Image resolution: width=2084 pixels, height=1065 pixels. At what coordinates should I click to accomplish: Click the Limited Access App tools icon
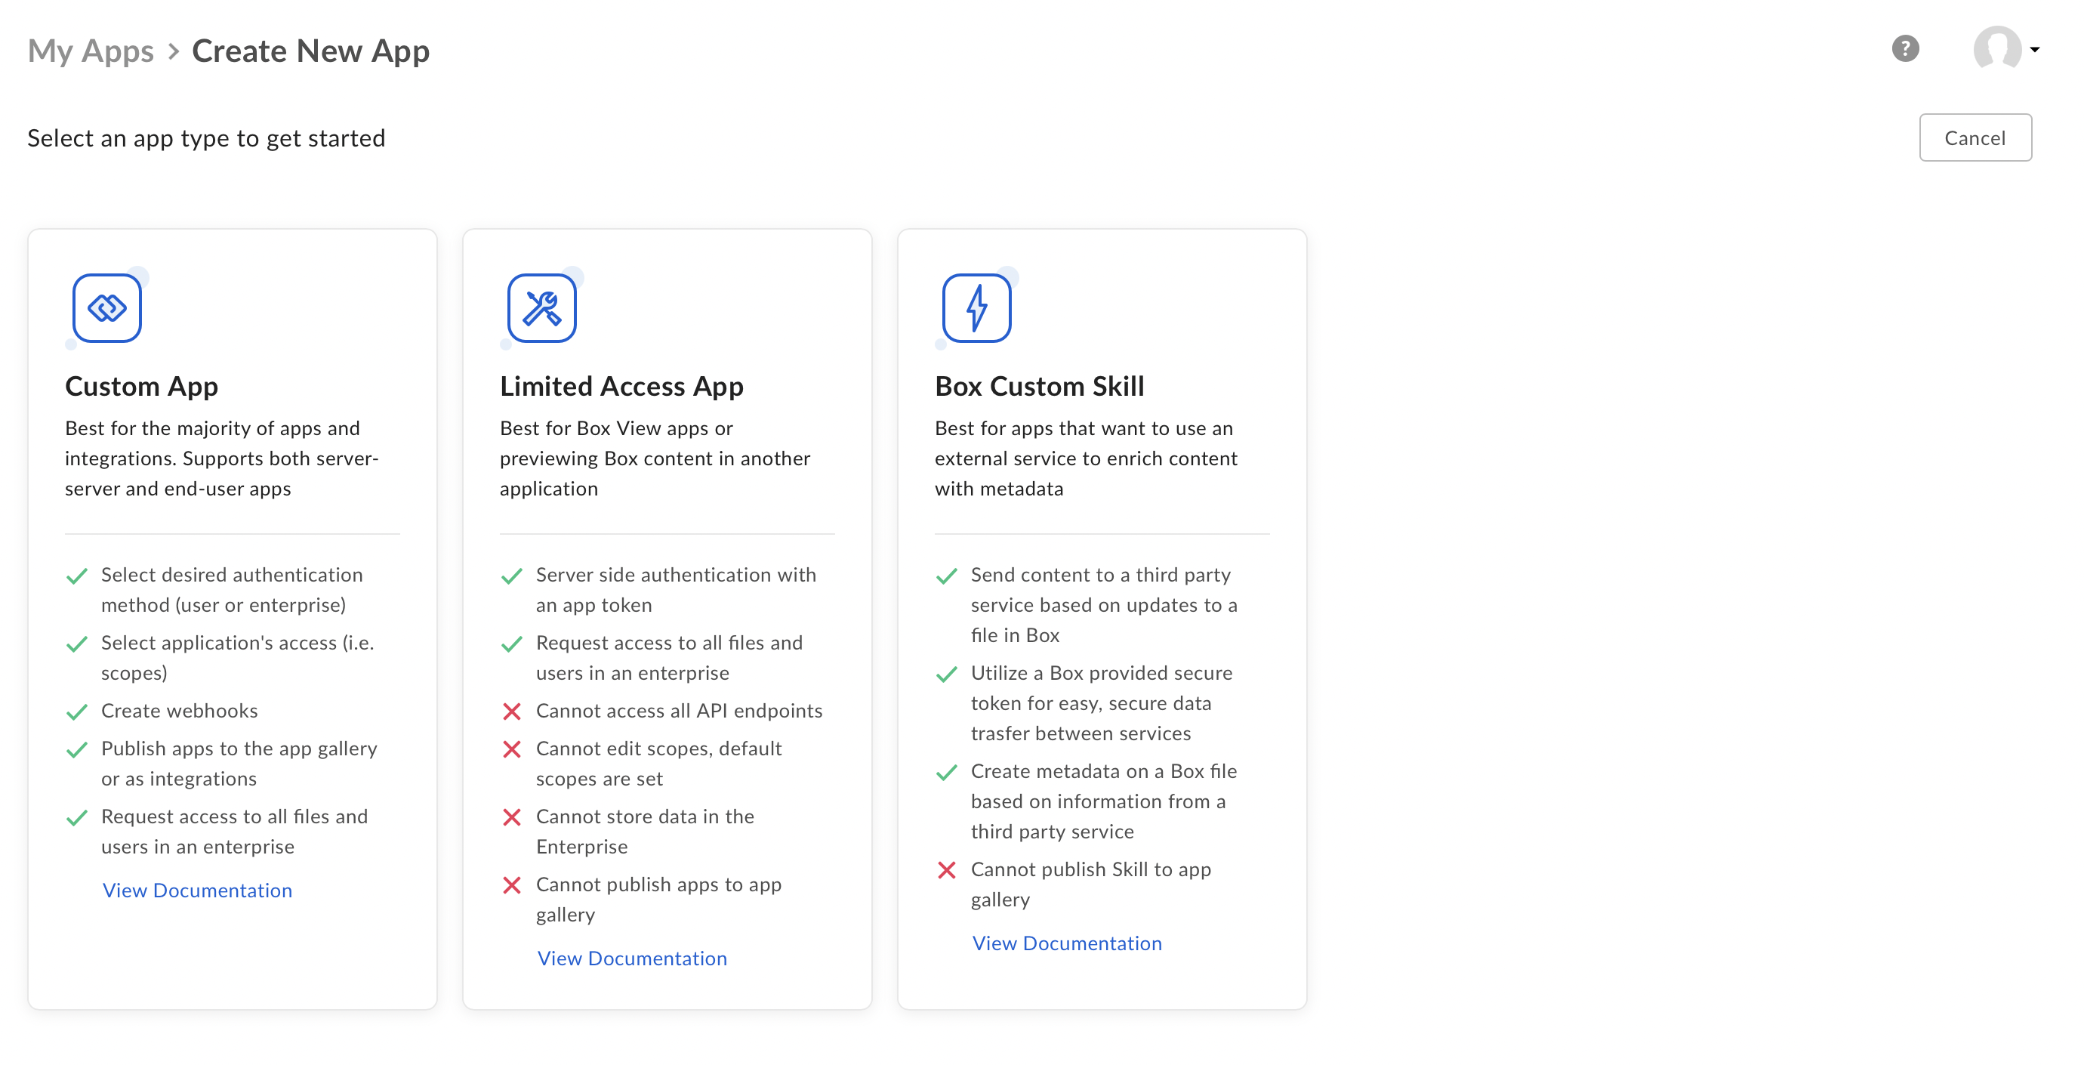[x=541, y=308]
